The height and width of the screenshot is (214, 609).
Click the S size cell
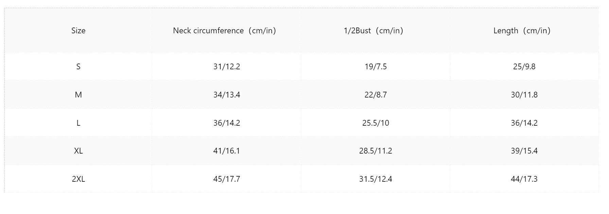(x=78, y=67)
